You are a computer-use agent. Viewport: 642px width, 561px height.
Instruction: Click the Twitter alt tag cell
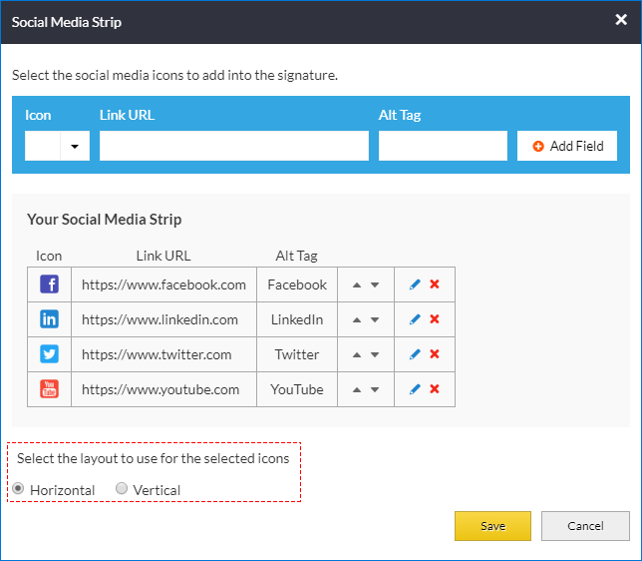point(297,354)
